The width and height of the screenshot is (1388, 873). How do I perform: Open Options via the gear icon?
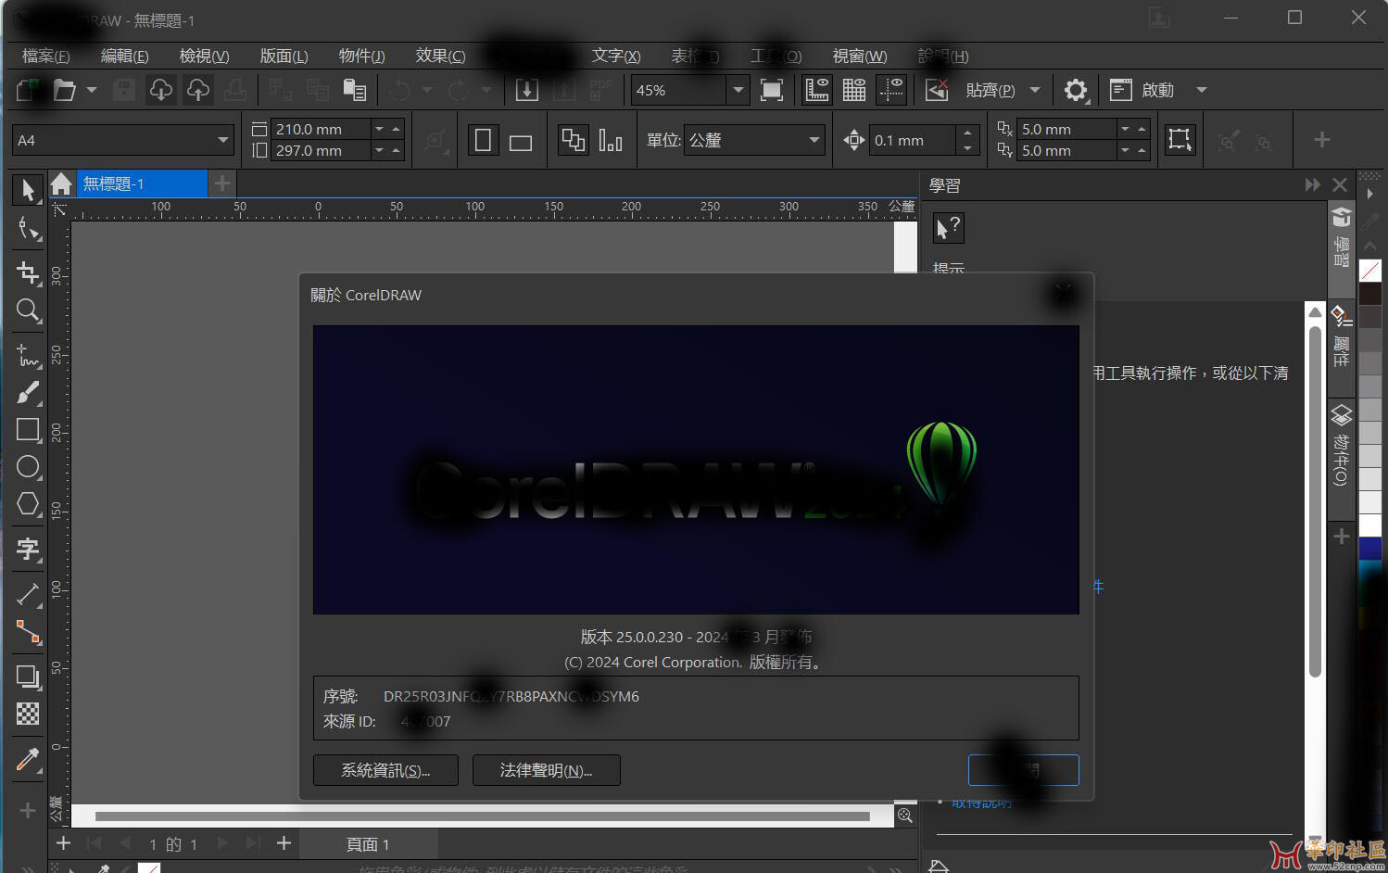(1075, 90)
